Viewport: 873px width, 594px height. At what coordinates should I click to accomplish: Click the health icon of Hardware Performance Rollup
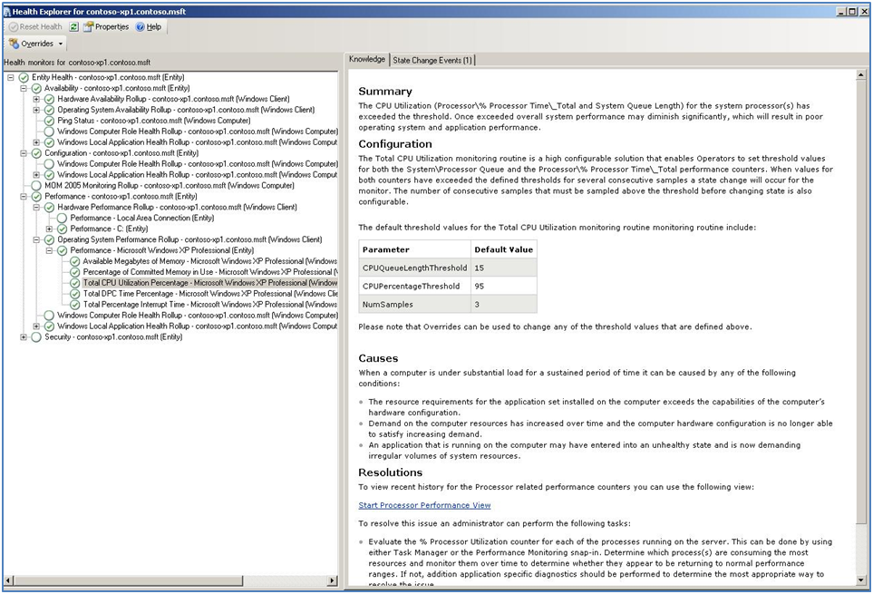49,207
